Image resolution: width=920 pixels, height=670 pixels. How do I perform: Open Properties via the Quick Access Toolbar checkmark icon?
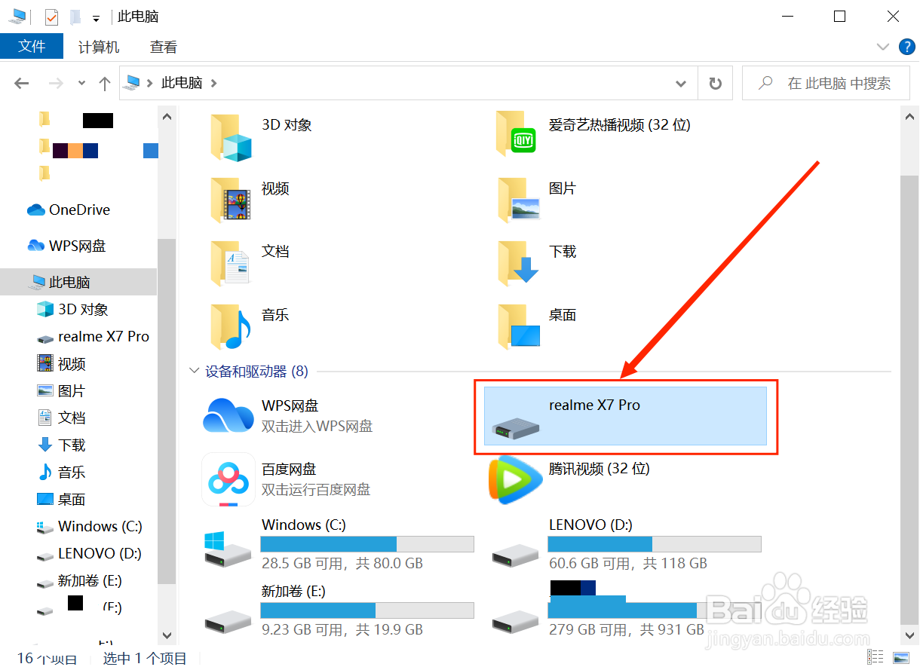coord(50,16)
